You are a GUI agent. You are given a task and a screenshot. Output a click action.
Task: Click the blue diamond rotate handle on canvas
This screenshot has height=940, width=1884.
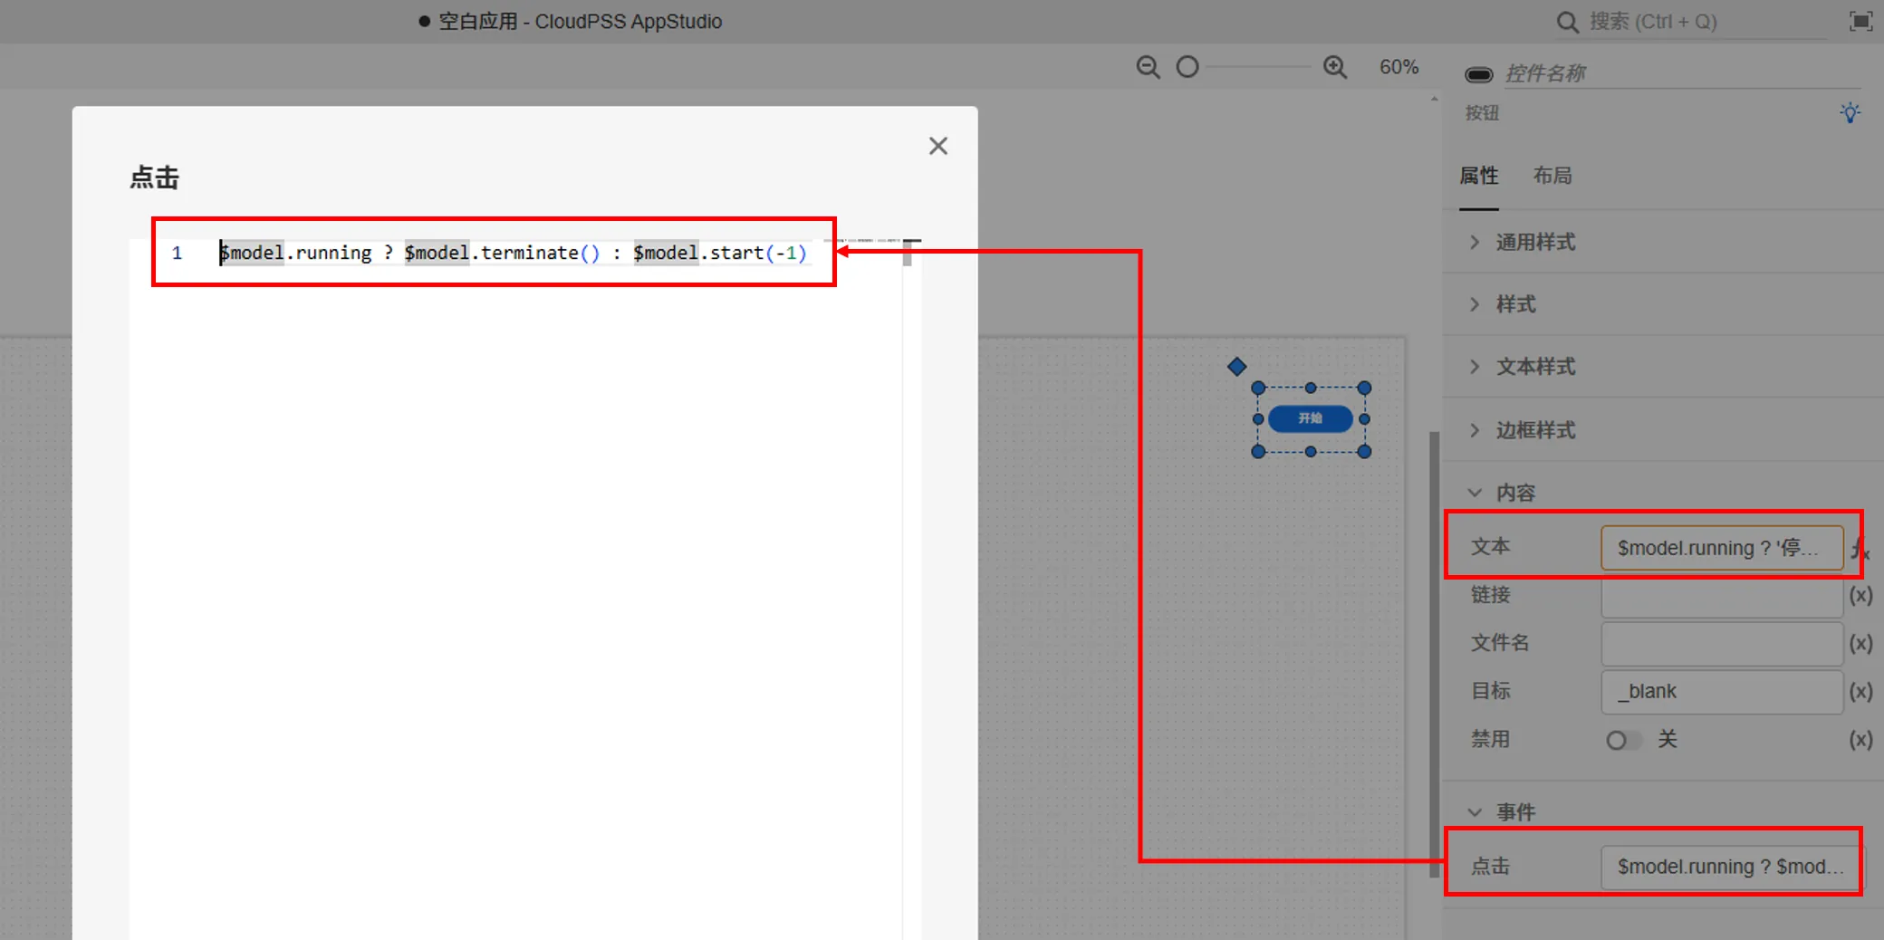point(1236,367)
